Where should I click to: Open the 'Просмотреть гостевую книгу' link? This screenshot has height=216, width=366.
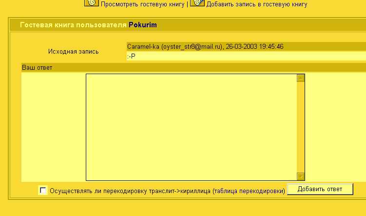[x=143, y=4]
